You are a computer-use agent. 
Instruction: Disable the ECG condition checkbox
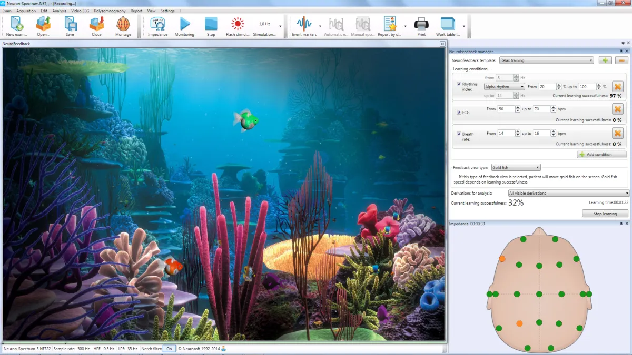coord(459,112)
